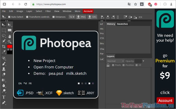Select the Eraser tool

click(x=4, y=74)
